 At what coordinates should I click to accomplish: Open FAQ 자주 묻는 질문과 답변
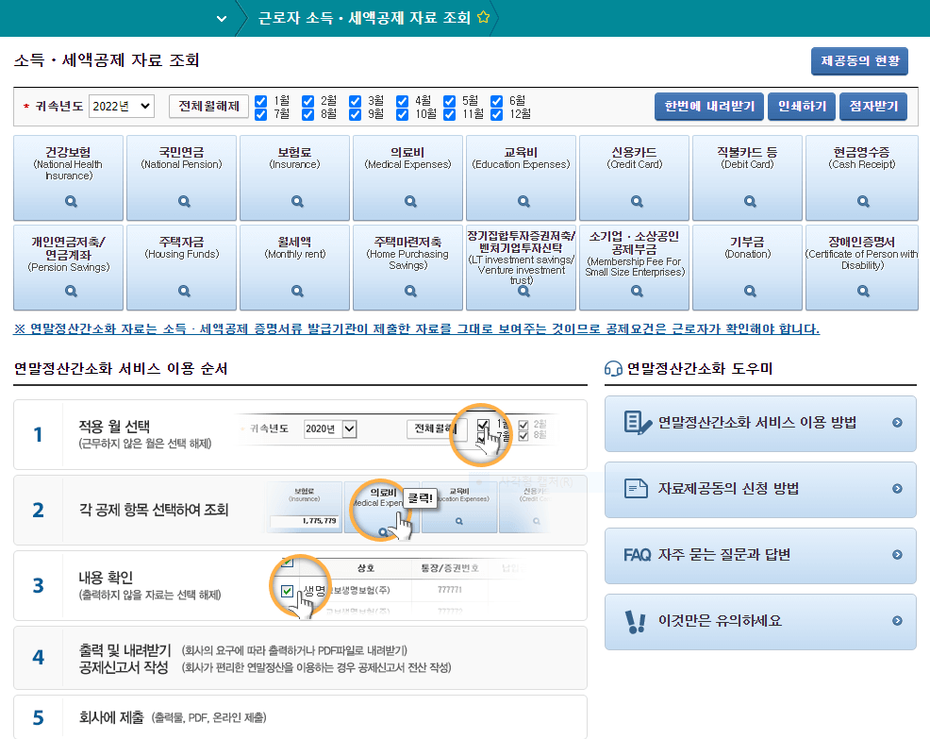[x=760, y=556]
